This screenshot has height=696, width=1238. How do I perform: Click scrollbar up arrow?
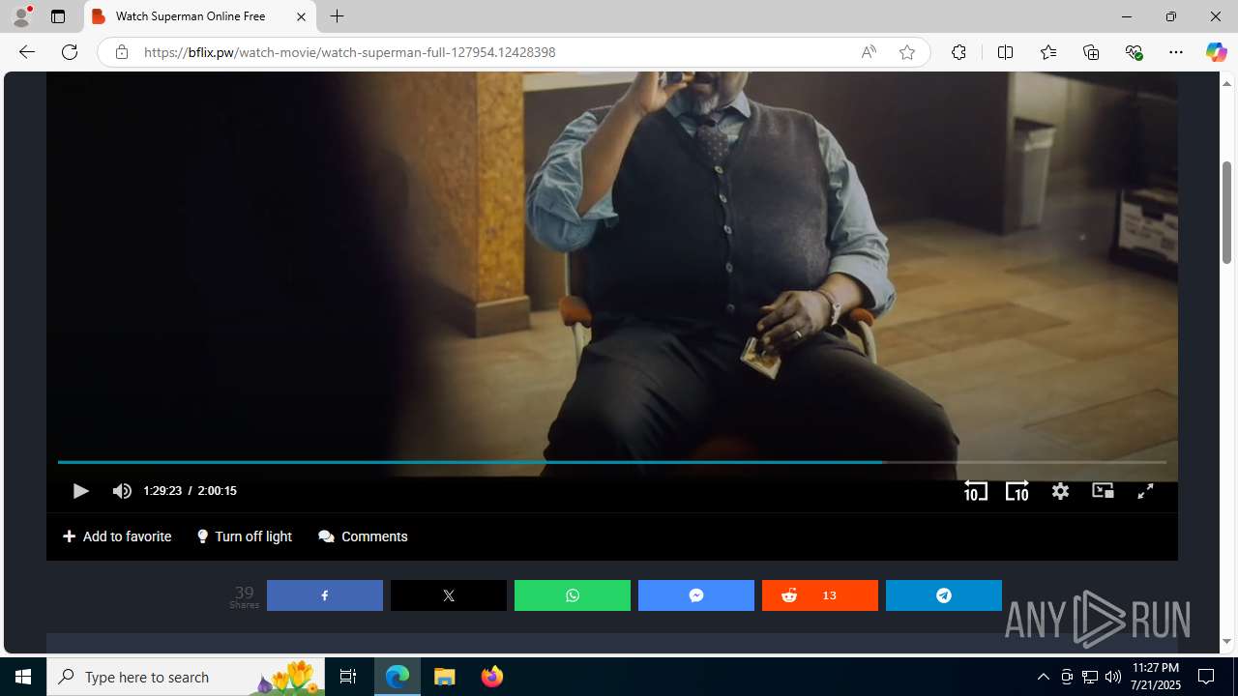[x=1226, y=83]
